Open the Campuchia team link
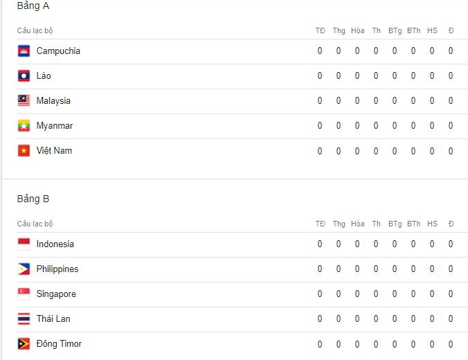This screenshot has width=468, height=360. coord(58,51)
